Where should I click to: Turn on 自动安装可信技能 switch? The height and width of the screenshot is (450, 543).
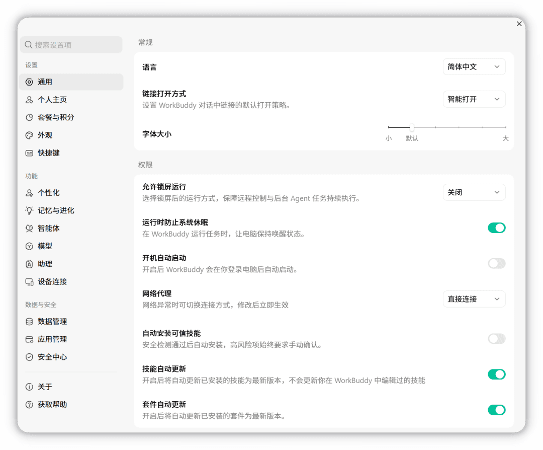point(497,339)
